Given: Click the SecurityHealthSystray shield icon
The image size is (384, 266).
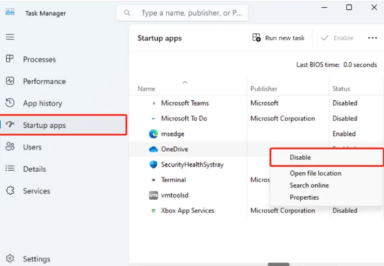Looking at the screenshot, I should pyautogui.click(x=154, y=165).
